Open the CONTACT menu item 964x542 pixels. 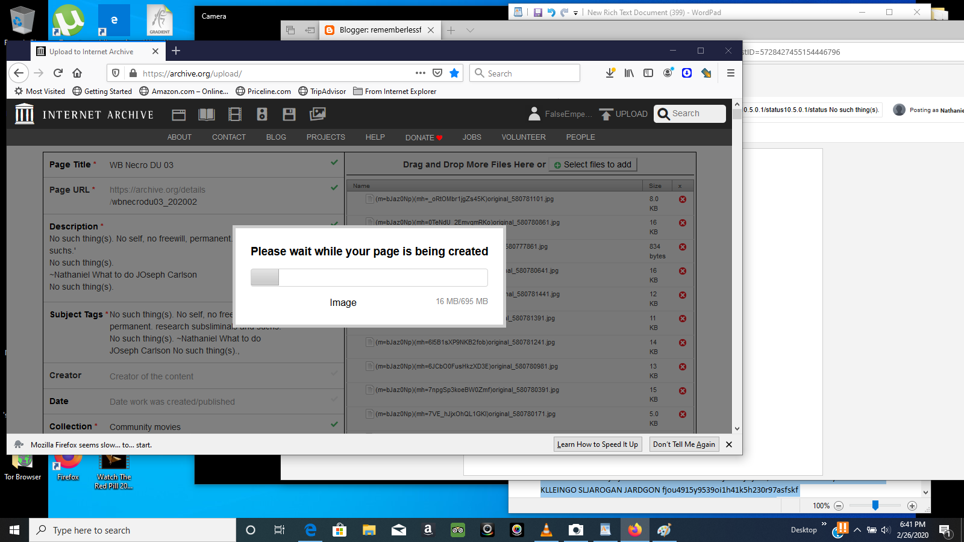coord(229,137)
